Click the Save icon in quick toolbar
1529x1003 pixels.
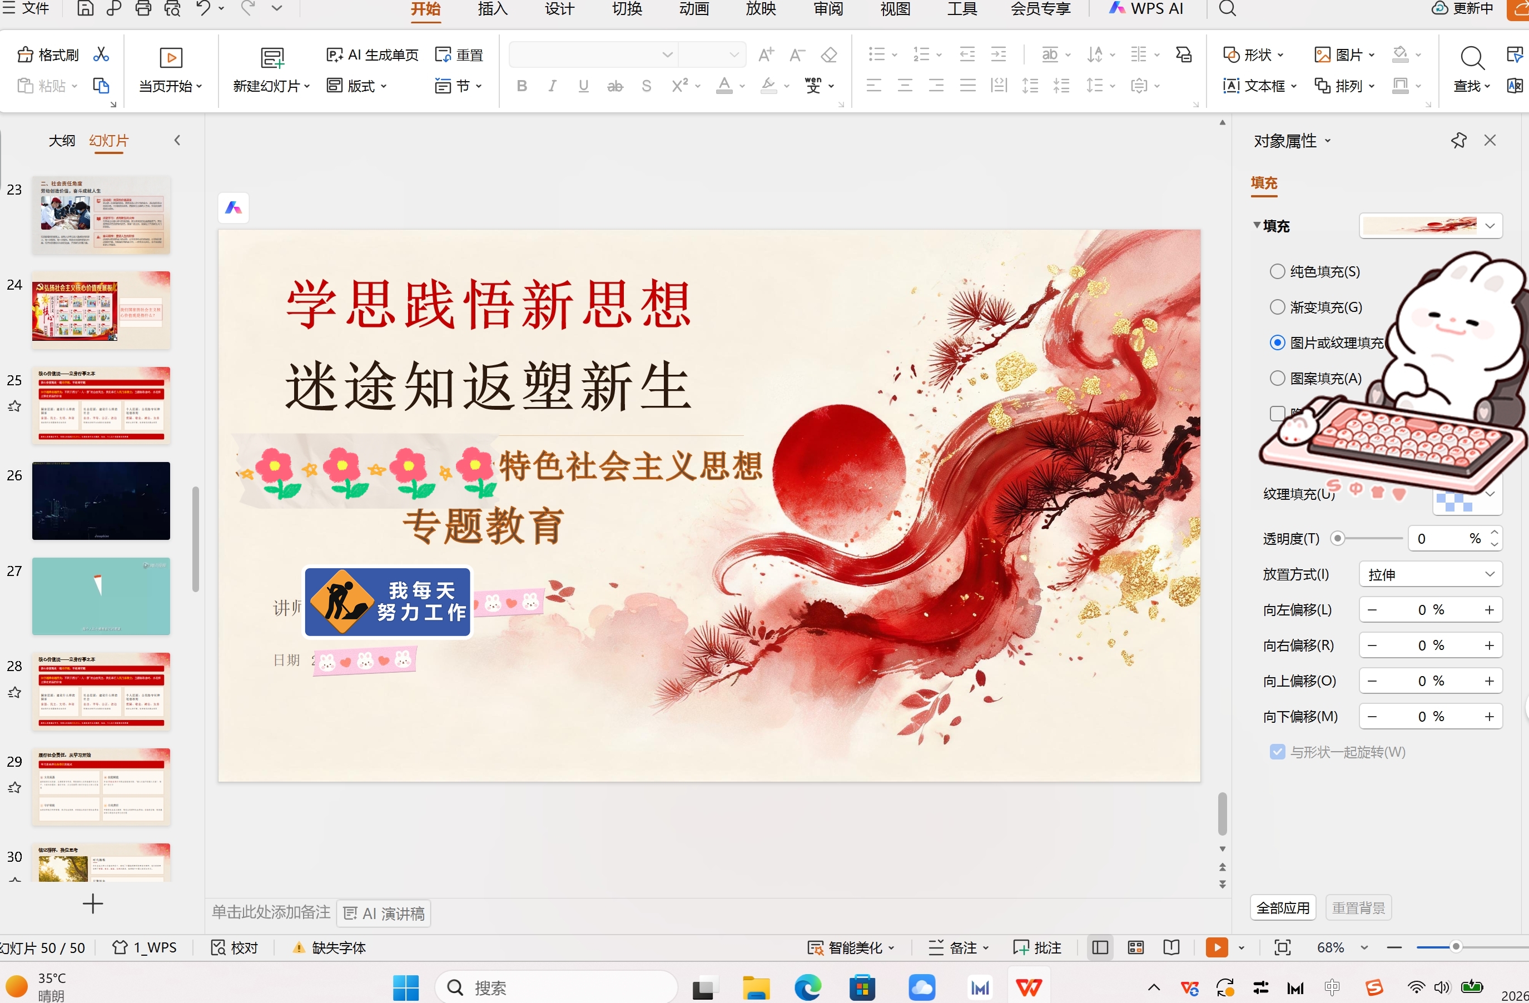pyautogui.click(x=86, y=8)
